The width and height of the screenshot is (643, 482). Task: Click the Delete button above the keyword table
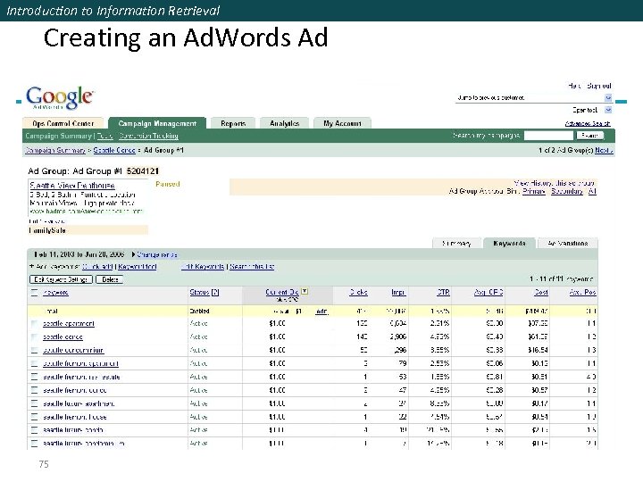click(110, 279)
